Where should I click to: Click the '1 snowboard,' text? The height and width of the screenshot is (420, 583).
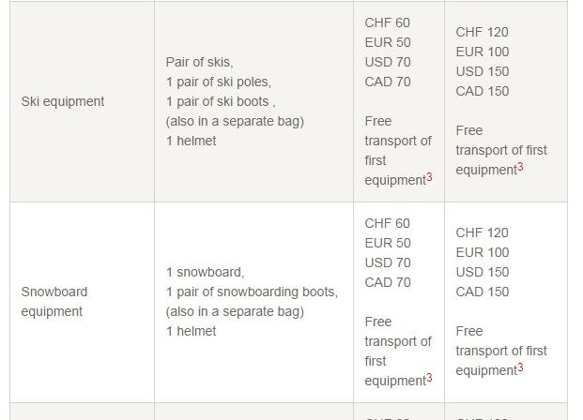click(205, 272)
